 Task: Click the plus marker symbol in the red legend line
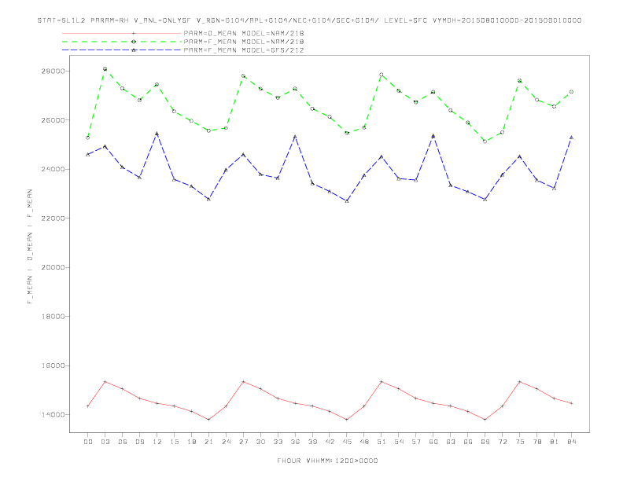134,33
